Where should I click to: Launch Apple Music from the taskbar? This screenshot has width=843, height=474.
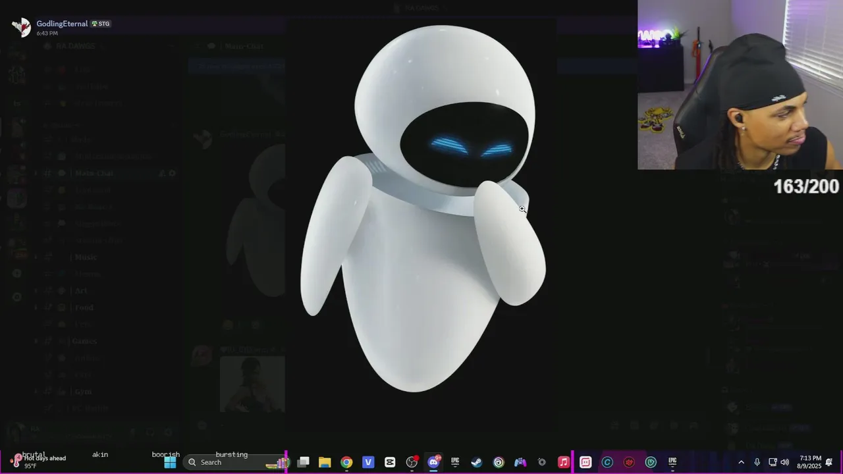[564, 462]
